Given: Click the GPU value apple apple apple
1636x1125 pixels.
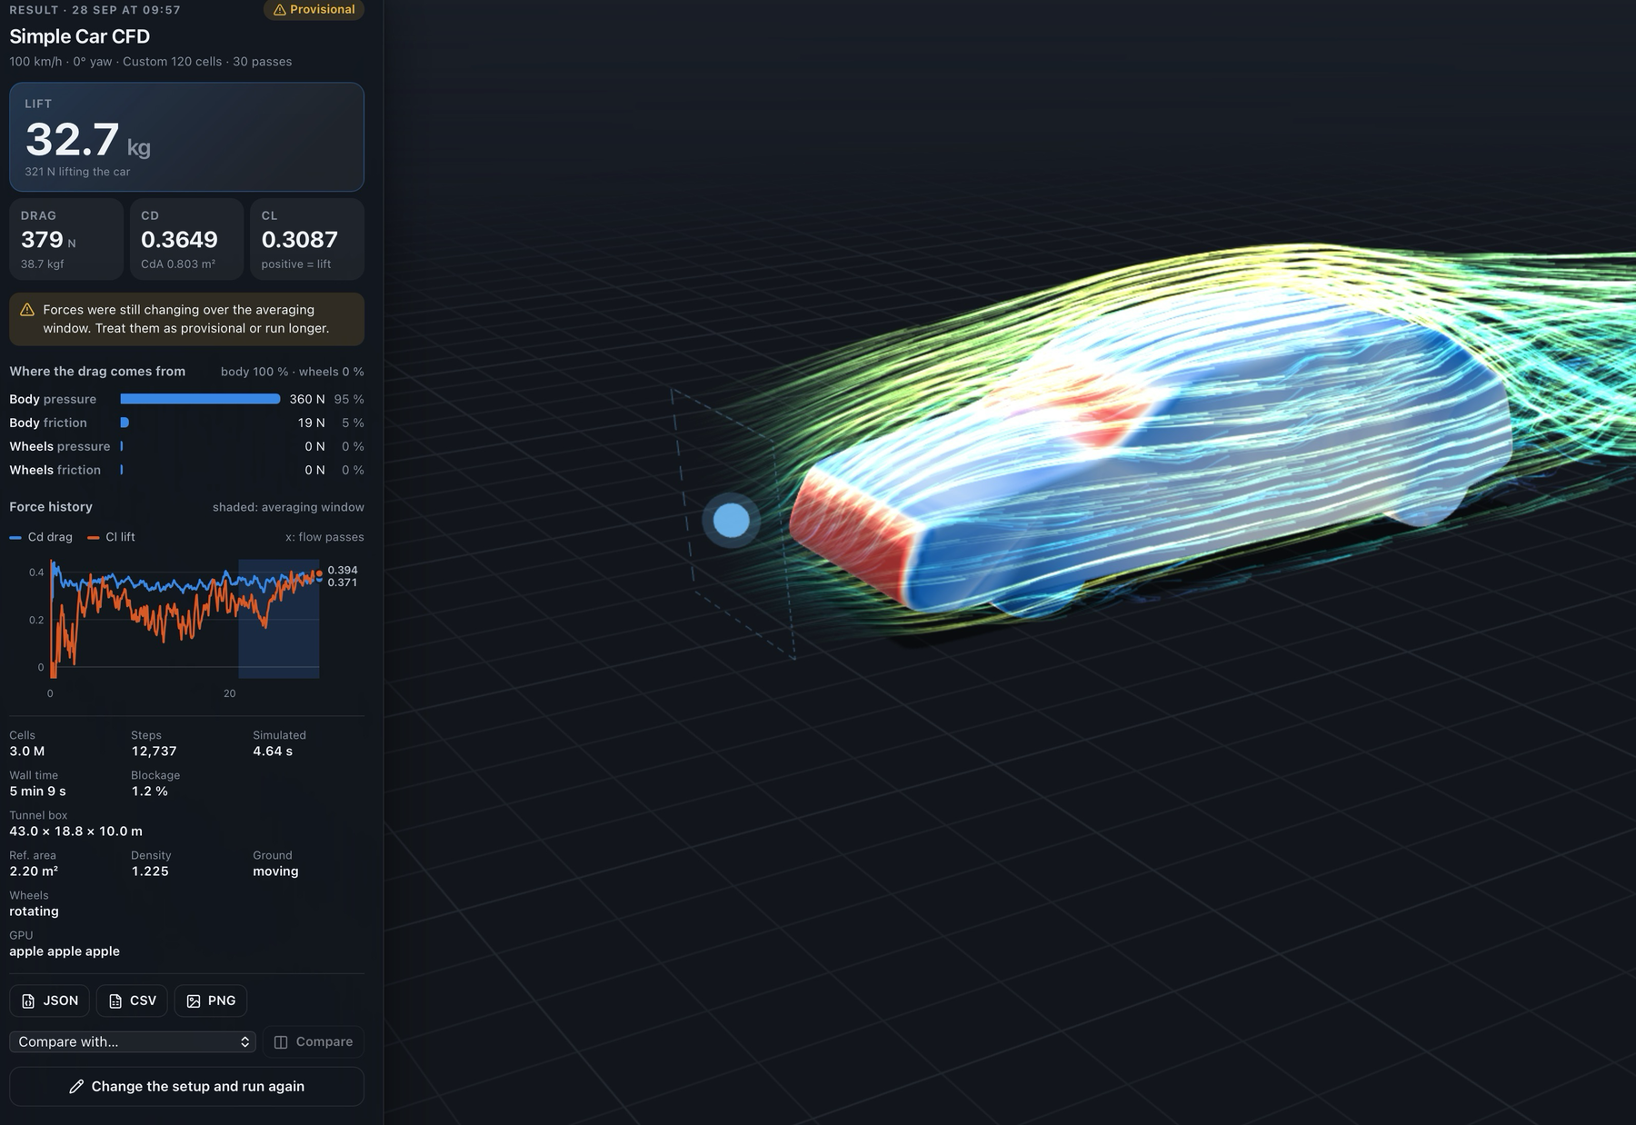Looking at the screenshot, I should (x=65, y=951).
